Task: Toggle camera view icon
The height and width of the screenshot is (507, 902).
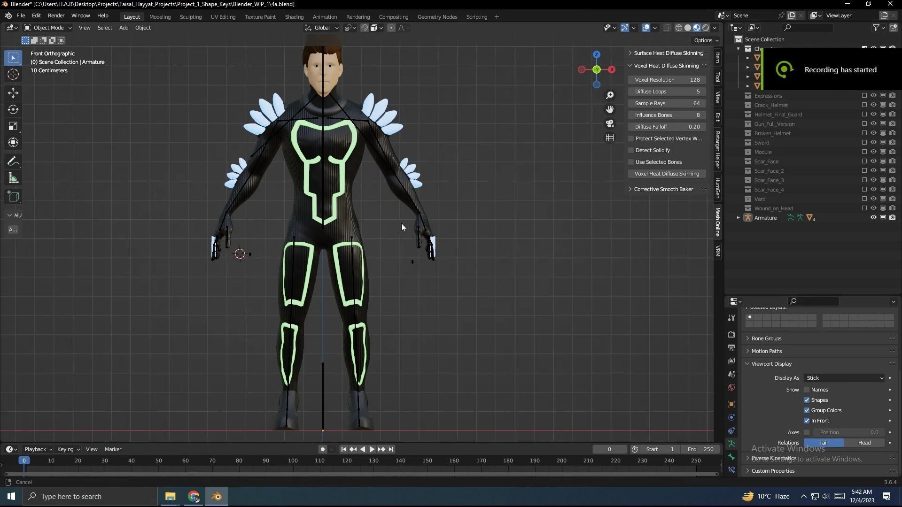Action: tap(610, 123)
